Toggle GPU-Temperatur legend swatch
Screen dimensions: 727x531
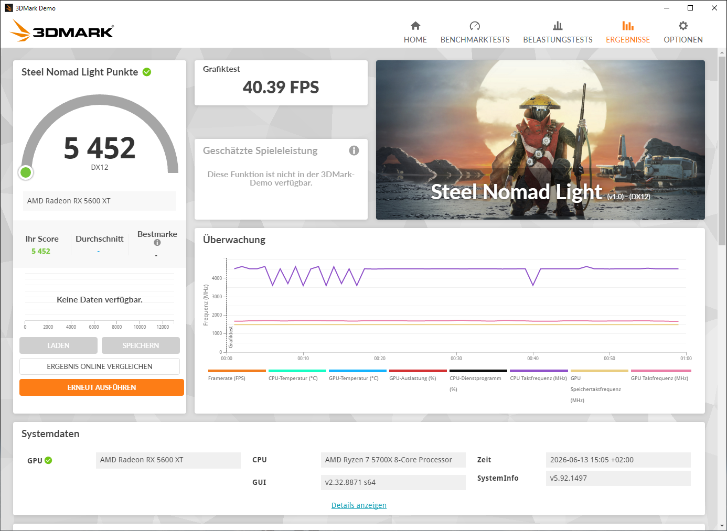(x=358, y=371)
